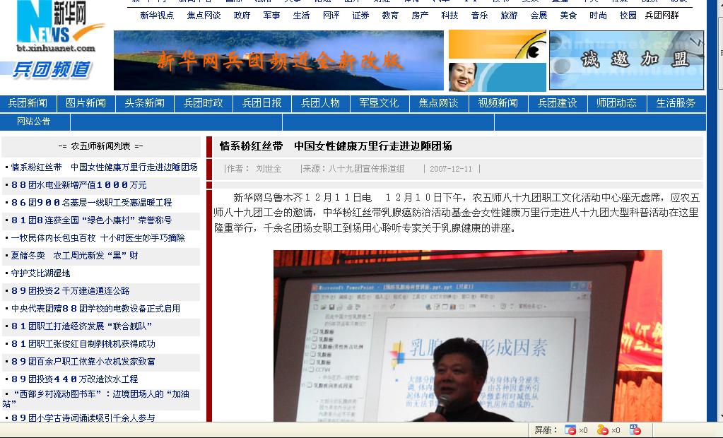Viewport: 723px width, 438px height.
Task: Click the blocked popup window icon
Action: (x=570, y=430)
